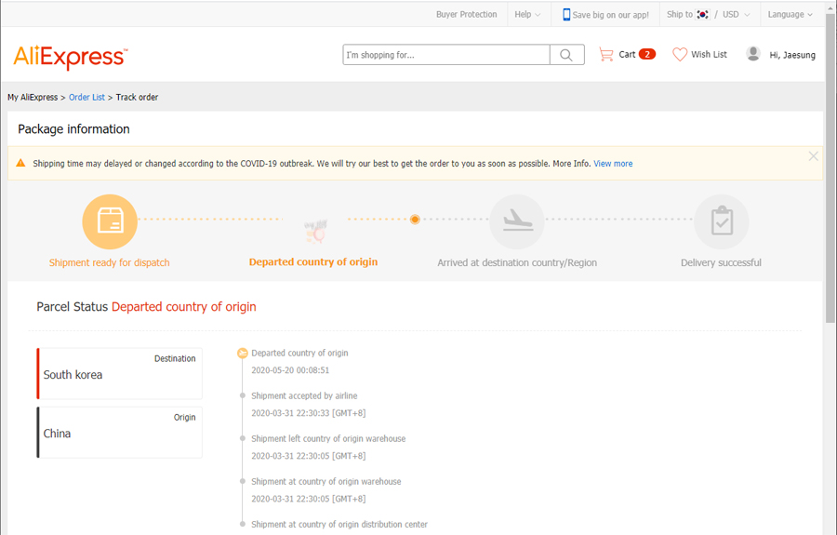
Task: Go to Order List breadcrumb
Action: [87, 97]
